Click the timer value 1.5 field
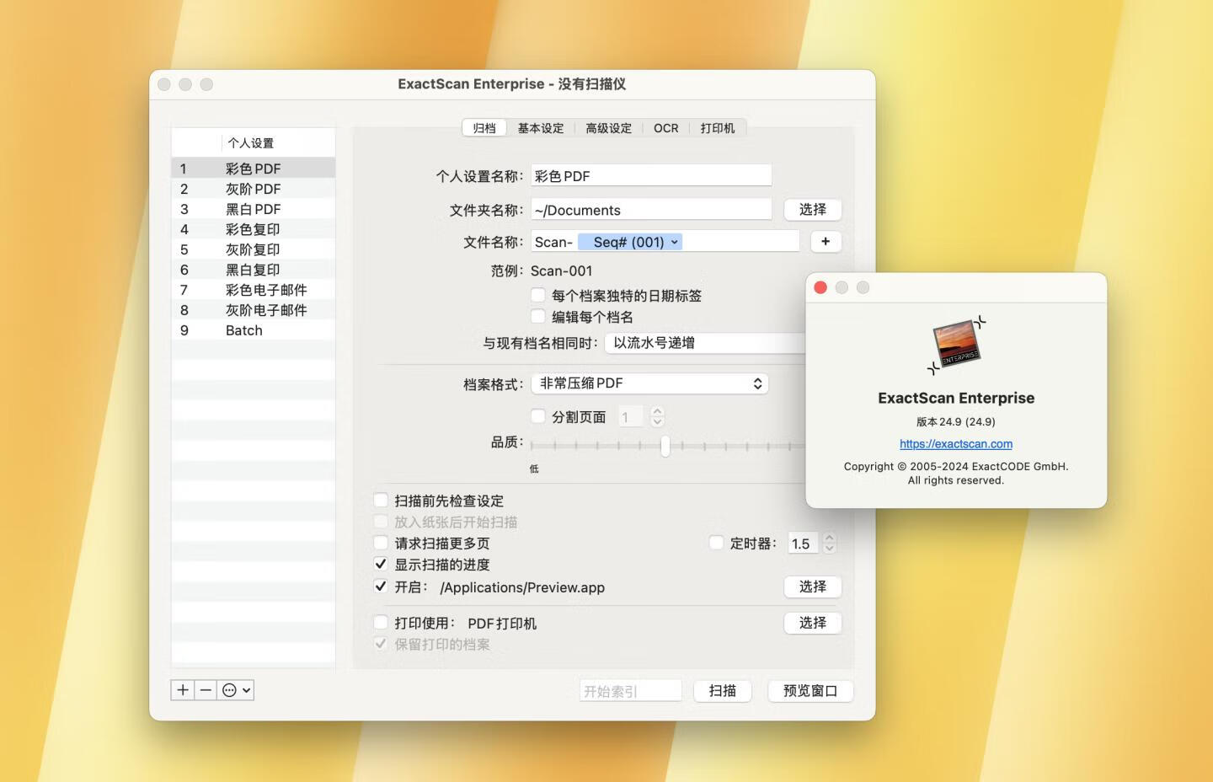1213x782 pixels. pyautogui.click(x=803, y=544)
